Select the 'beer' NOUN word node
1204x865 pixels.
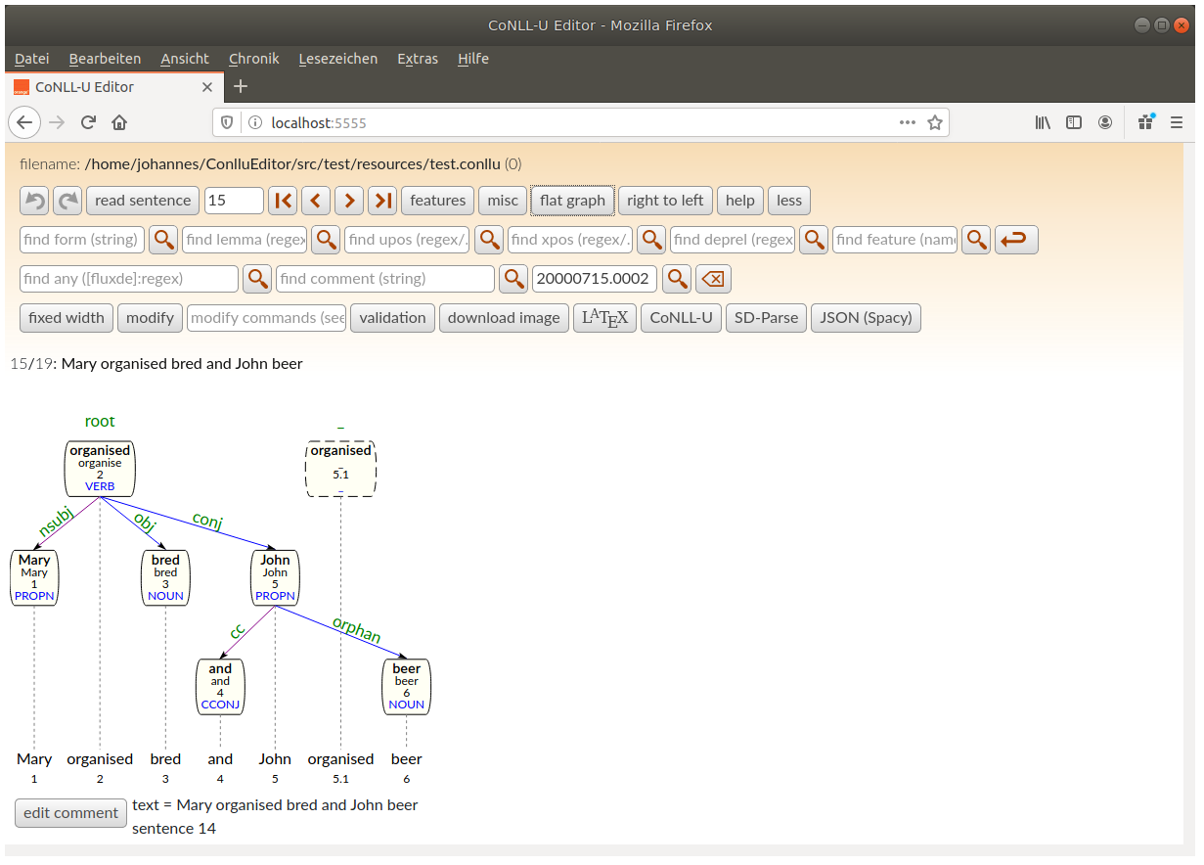406,687
